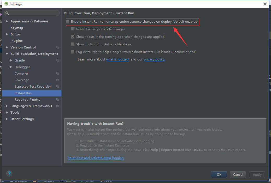Open the Plugins settings page
The image size is (271, 183).
16,41
